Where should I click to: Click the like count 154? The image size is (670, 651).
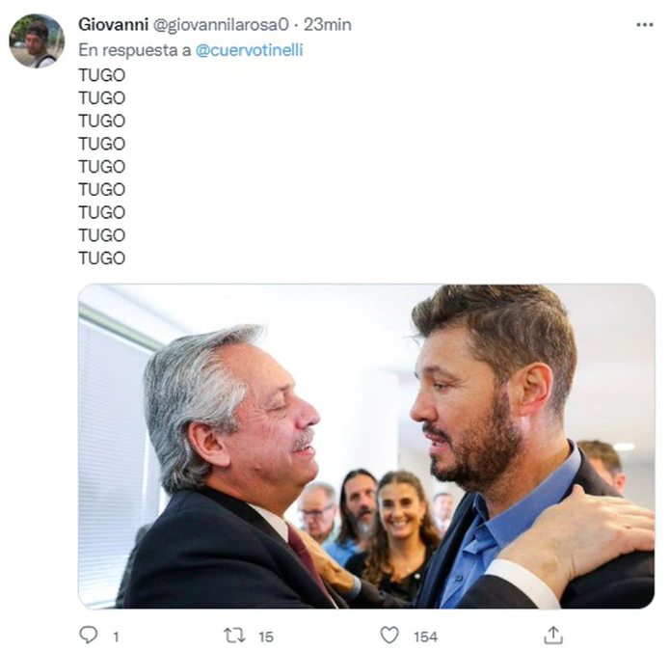[x=425, y=637]
